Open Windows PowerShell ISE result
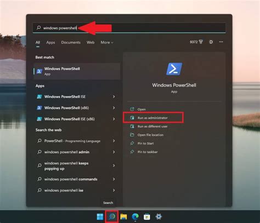The height and width of the screenshot is (223, 260). click(77, 96)
